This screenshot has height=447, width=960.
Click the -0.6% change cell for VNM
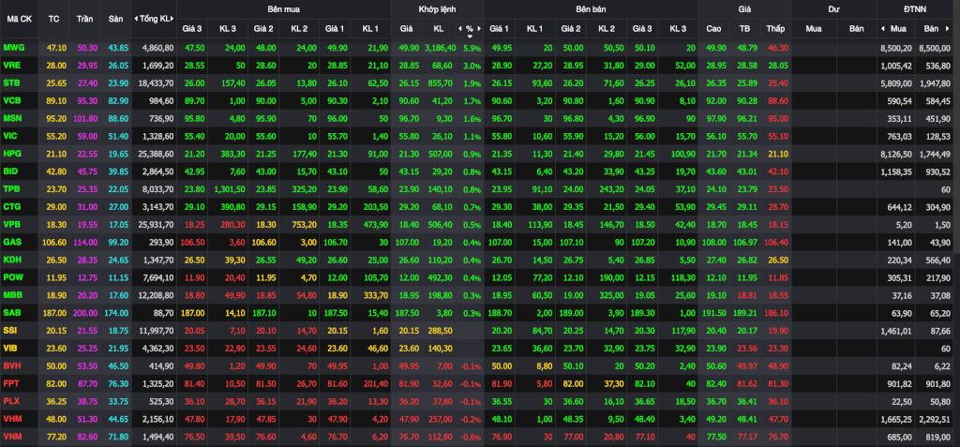pos(471,437)
